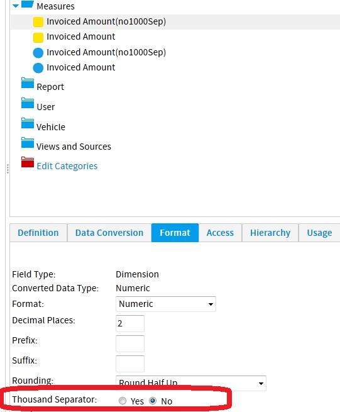
Task: Open the User folder icon
Action: pyautogui.click(x=28, y=103)
